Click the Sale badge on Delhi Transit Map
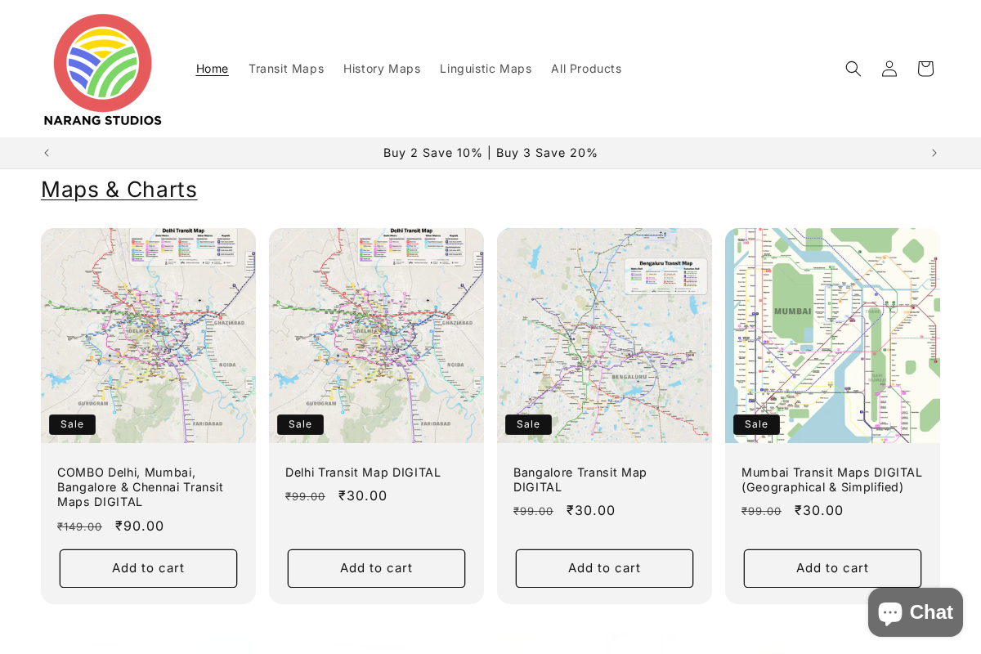Viewport: 981px width, 654px height. pos(301,424)
